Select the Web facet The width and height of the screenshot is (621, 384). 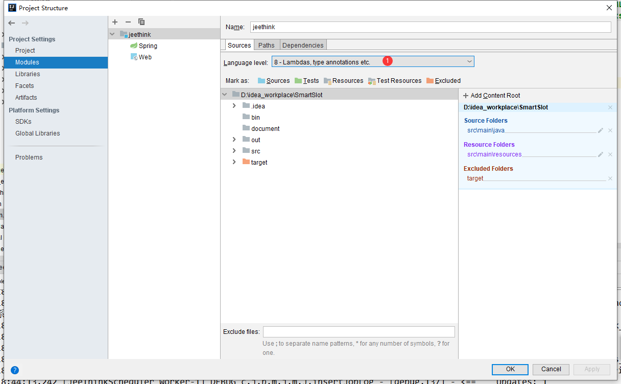pyautogui.click(x=141, y=57)
